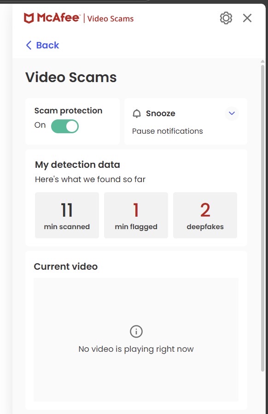This screenshot has width=268, height=414.
Task: Open the 11 min scanned tile
Action: (67, 215)
